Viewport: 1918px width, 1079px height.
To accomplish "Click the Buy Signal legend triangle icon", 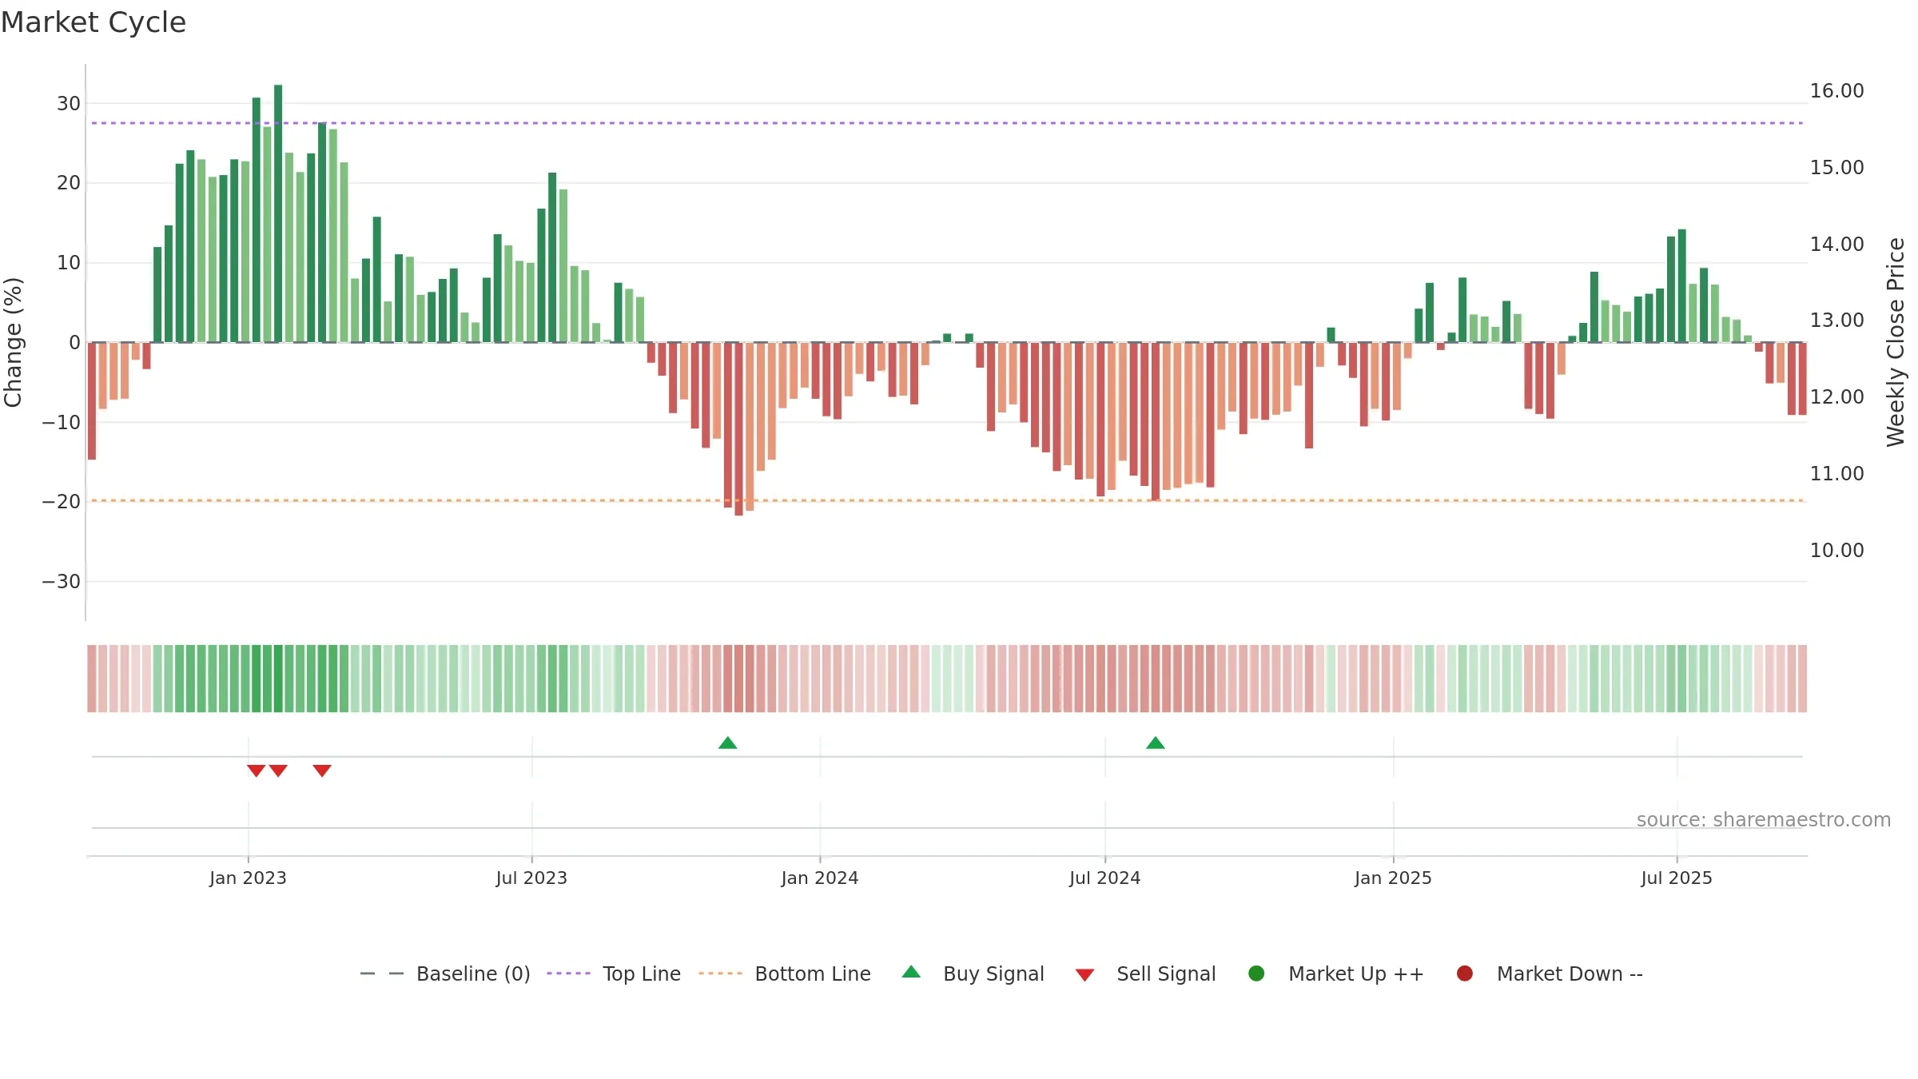I will tap(911, 972).
